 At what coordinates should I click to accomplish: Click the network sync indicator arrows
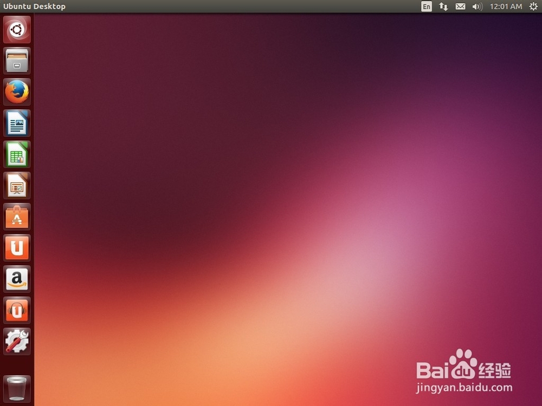click(x=443, y=6)
